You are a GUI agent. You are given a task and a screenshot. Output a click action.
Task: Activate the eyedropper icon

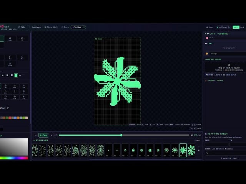(8, 108)
